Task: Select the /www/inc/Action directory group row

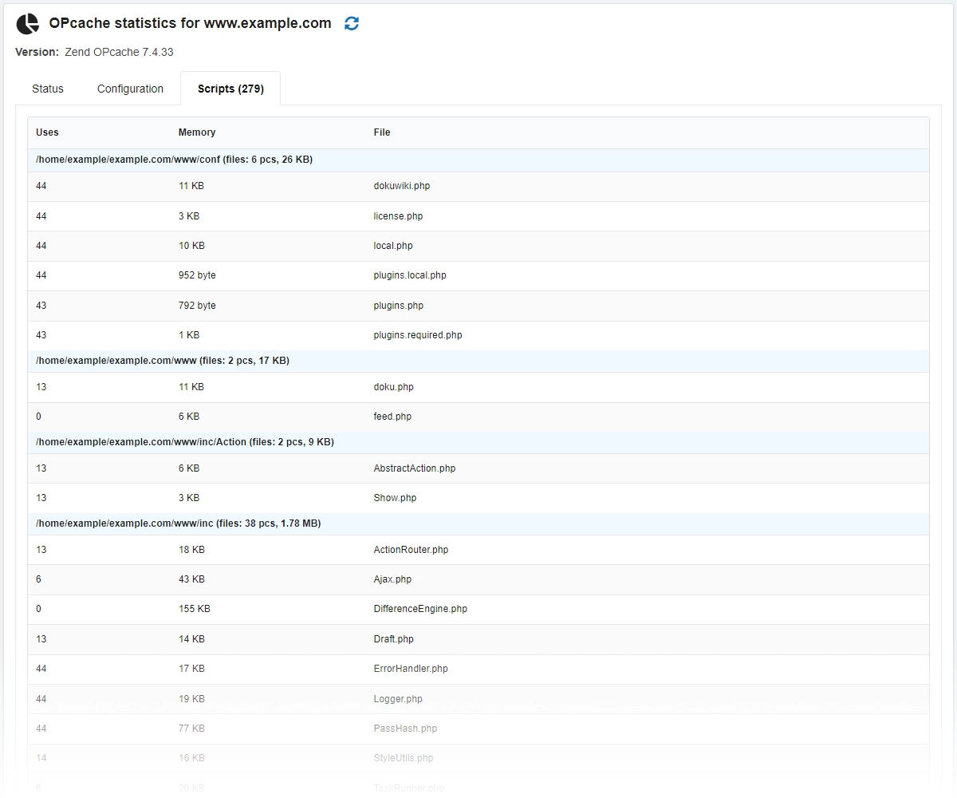Action: coord(478,442)
